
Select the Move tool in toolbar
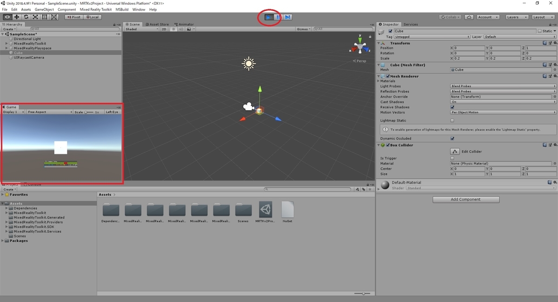[16, 17]
